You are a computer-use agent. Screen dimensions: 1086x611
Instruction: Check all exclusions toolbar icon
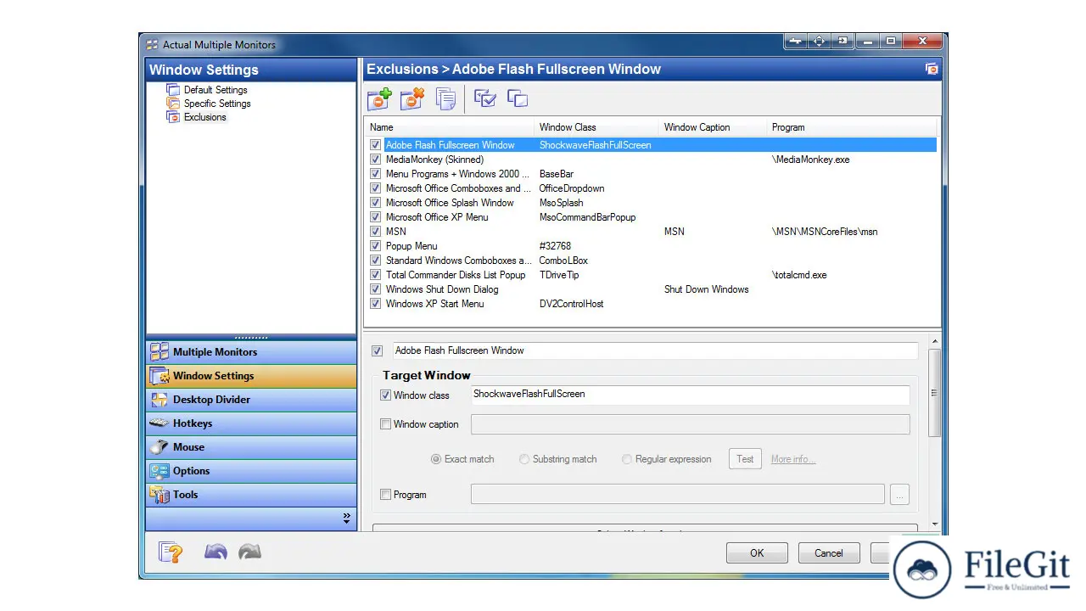click(485, 98)
